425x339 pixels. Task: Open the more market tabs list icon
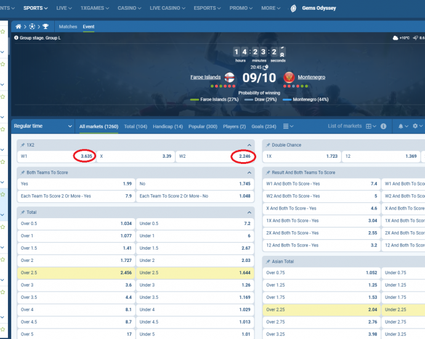[x=288, y=126]
